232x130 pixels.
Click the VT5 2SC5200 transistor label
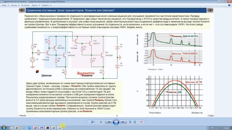click(109, 54)
